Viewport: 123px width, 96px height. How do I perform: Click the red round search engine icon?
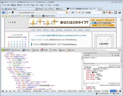110,13
